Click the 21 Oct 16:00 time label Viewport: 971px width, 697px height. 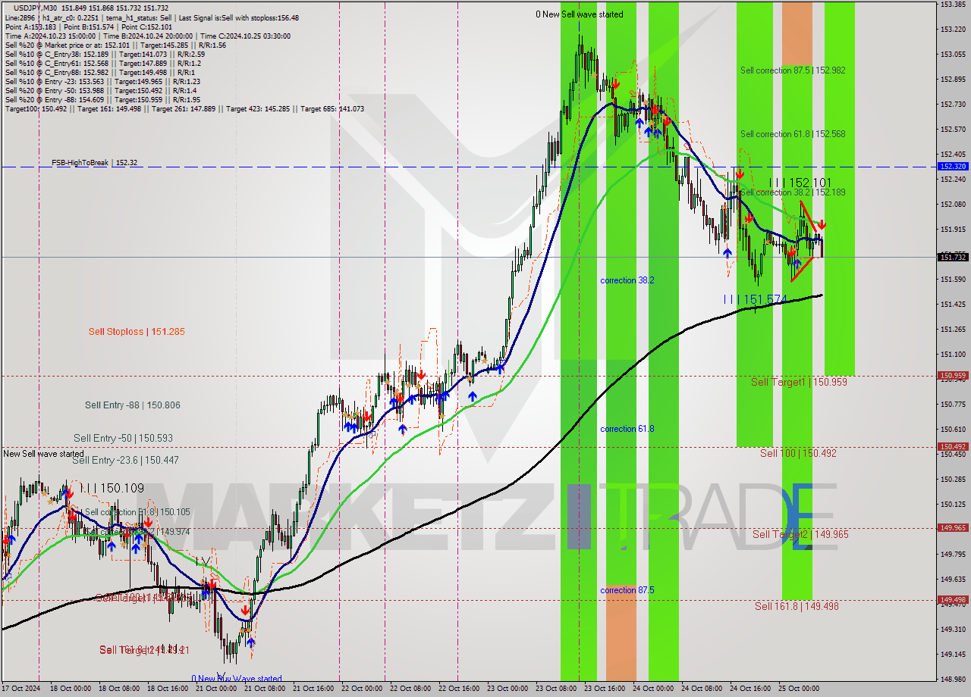point(313,689)
